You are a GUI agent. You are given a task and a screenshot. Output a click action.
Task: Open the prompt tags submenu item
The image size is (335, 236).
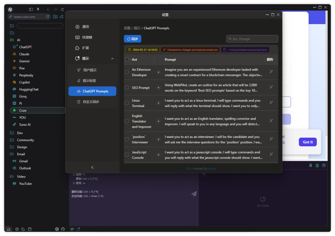point(92,81)
